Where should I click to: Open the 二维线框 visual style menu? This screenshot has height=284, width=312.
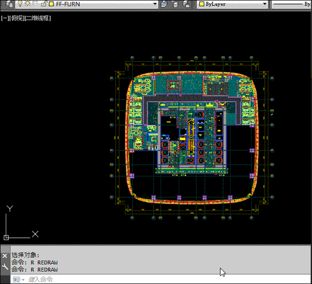click(38, 18)
